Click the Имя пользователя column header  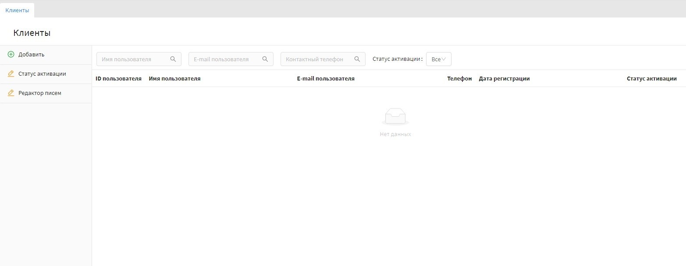point(174,79)
